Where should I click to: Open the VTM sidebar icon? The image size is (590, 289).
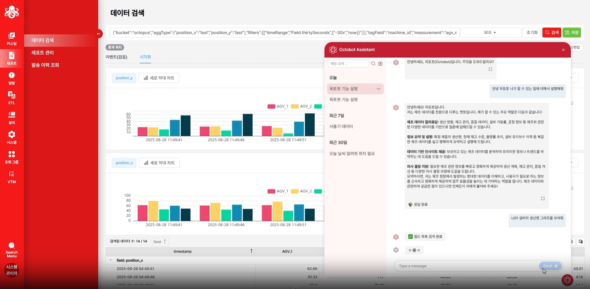[x=12, y=177]
